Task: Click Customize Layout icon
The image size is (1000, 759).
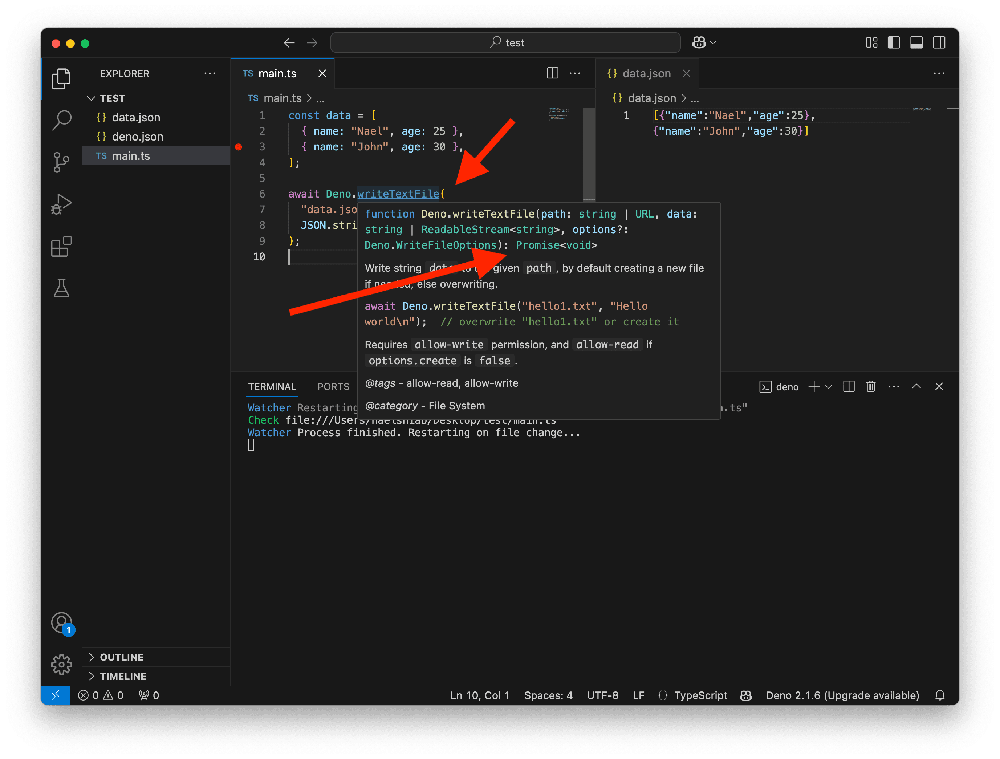Action: (x=871, y=43)
